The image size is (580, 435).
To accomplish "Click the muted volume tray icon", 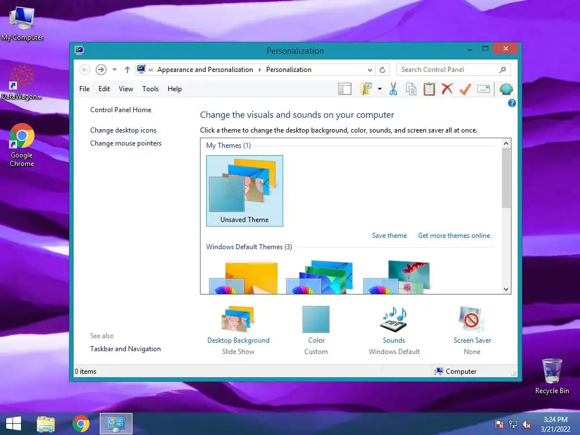I will click(x=527, y=424).
